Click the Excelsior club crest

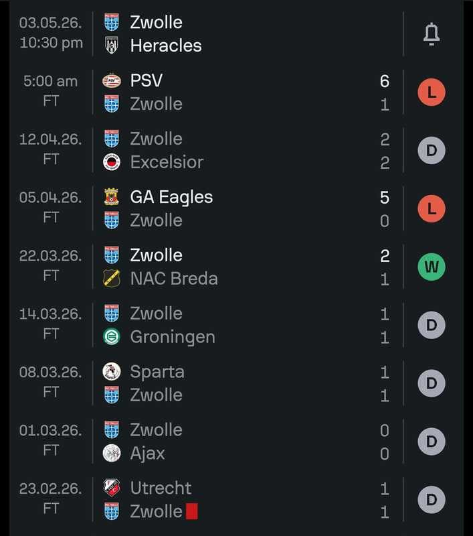click(111, 162)
